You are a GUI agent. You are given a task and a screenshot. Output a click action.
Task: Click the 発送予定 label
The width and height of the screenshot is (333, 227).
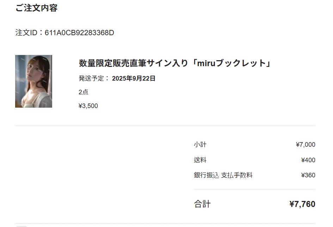pyautogui.click(x=91, y=78)
